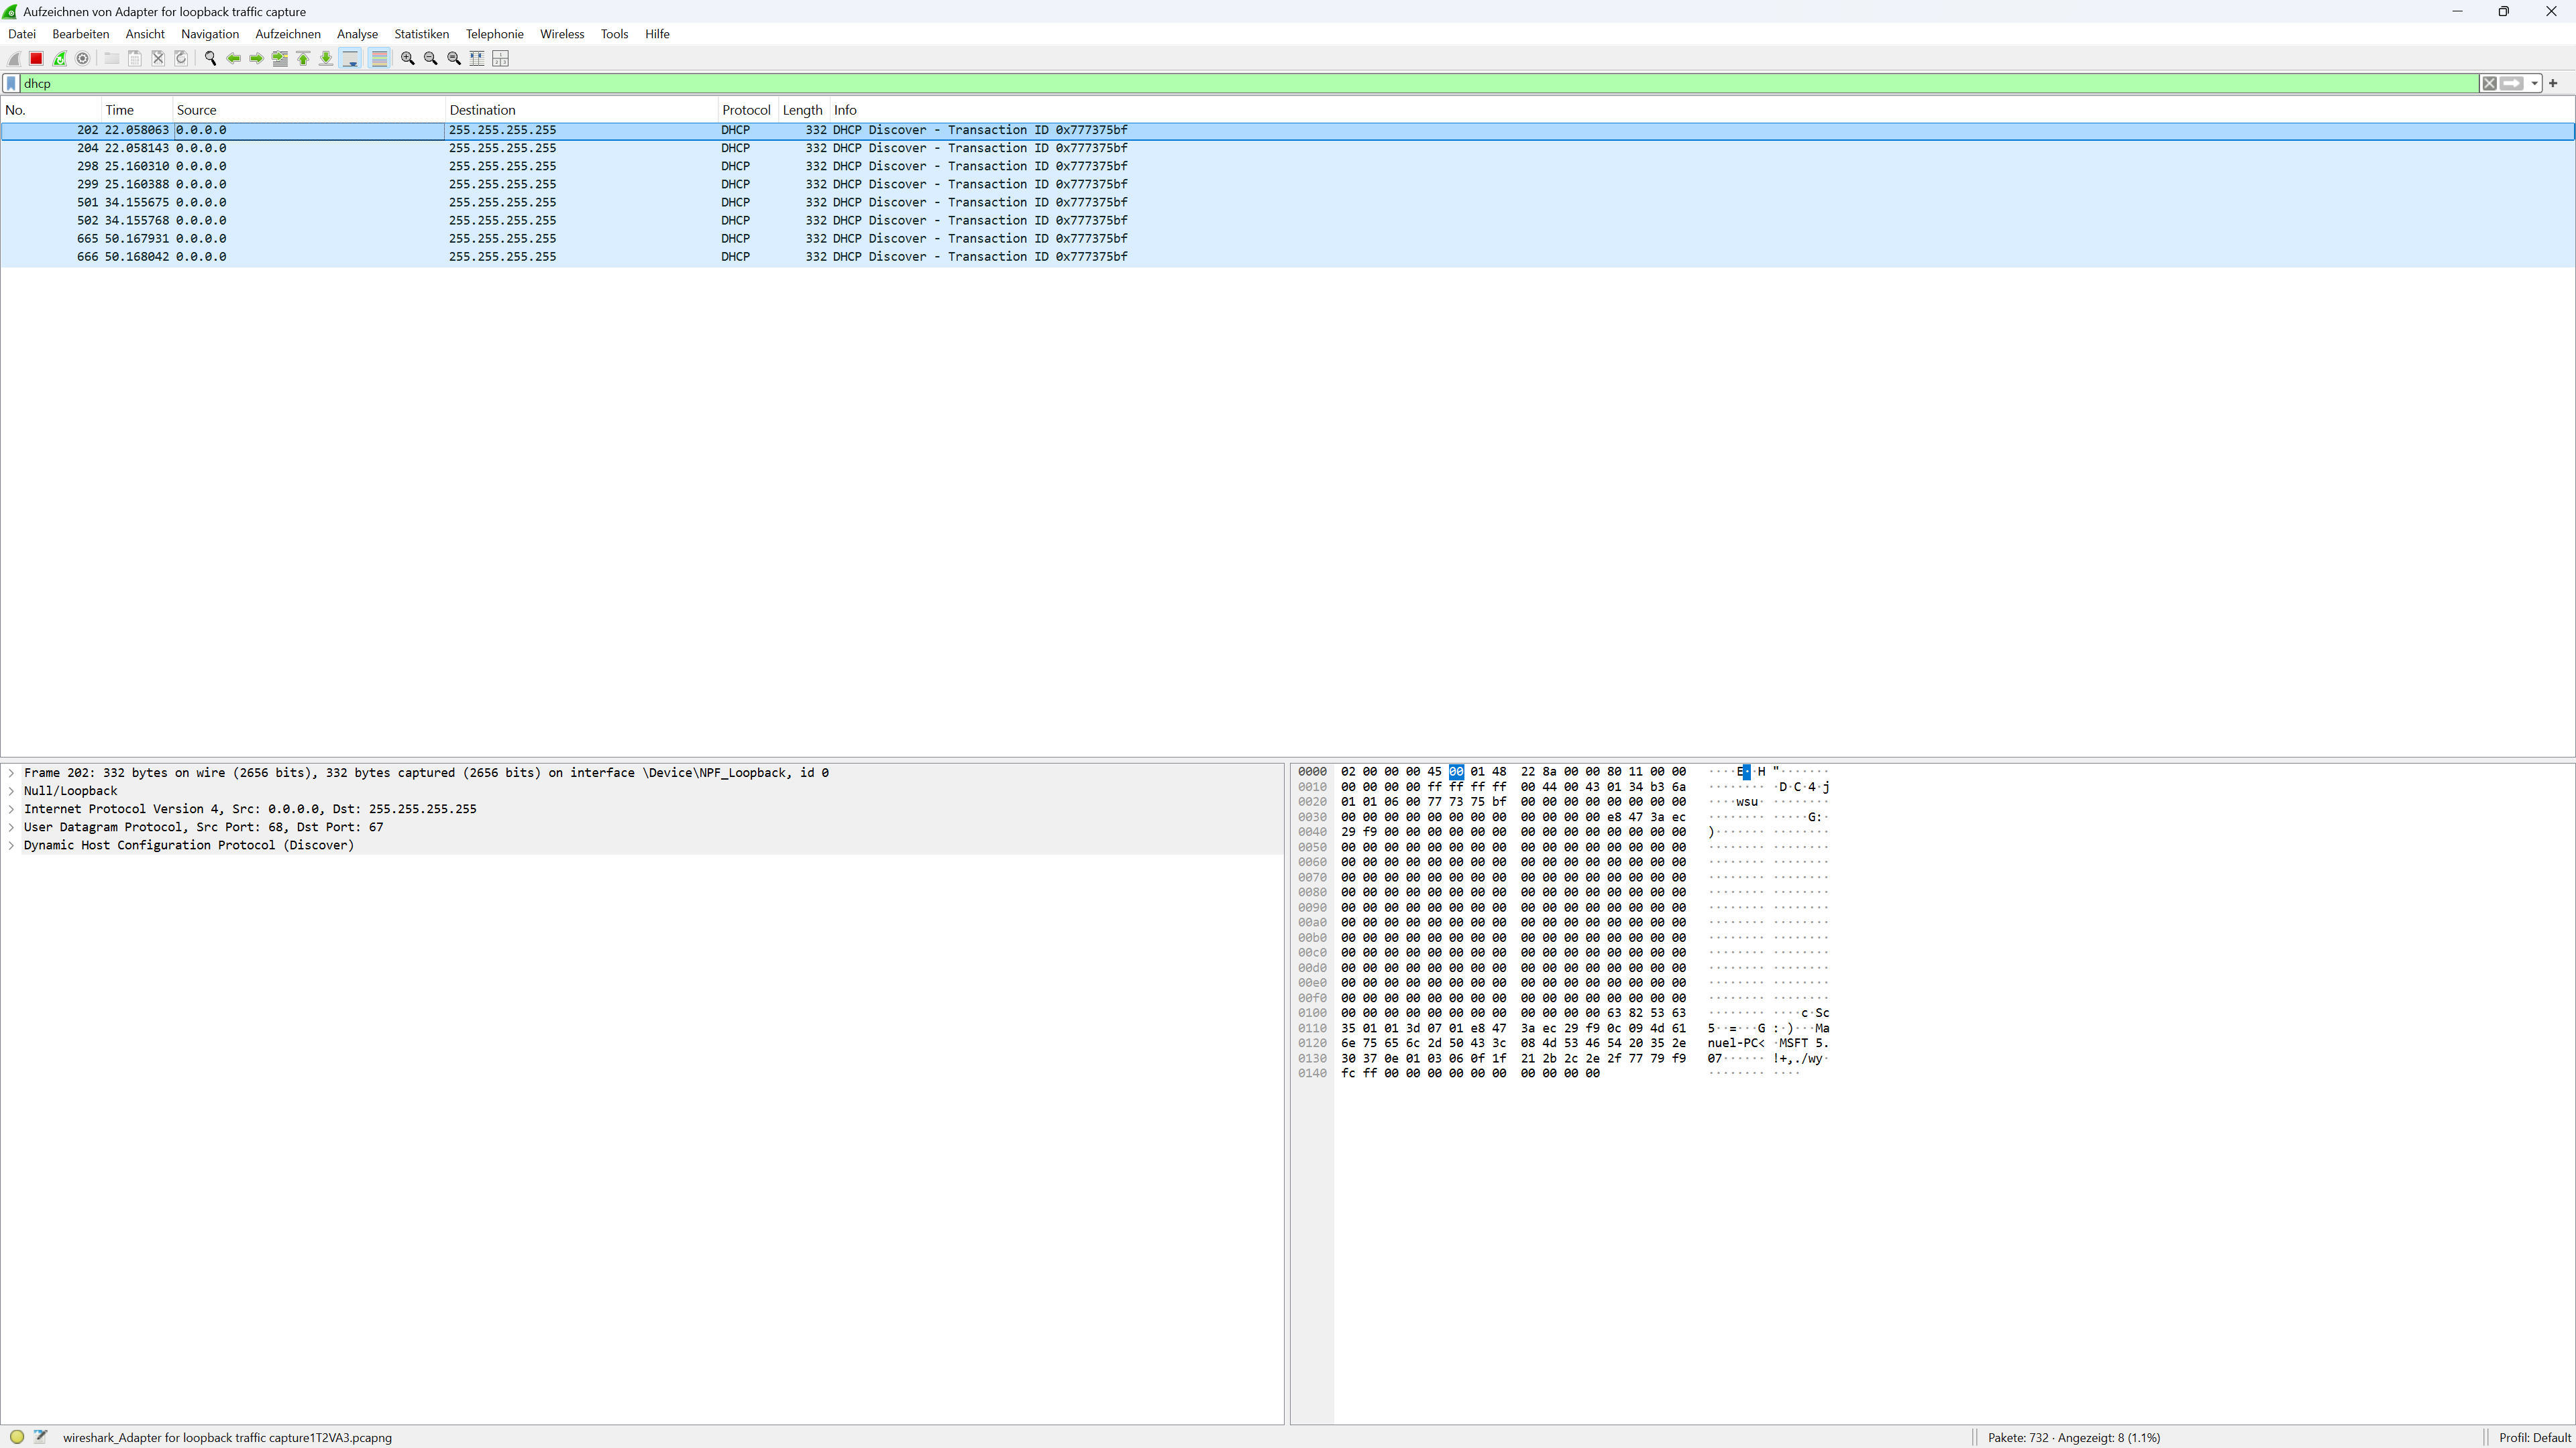Jump to the last packet
The height and width of the screenshot is (1448, 2576).
(326, 59)
